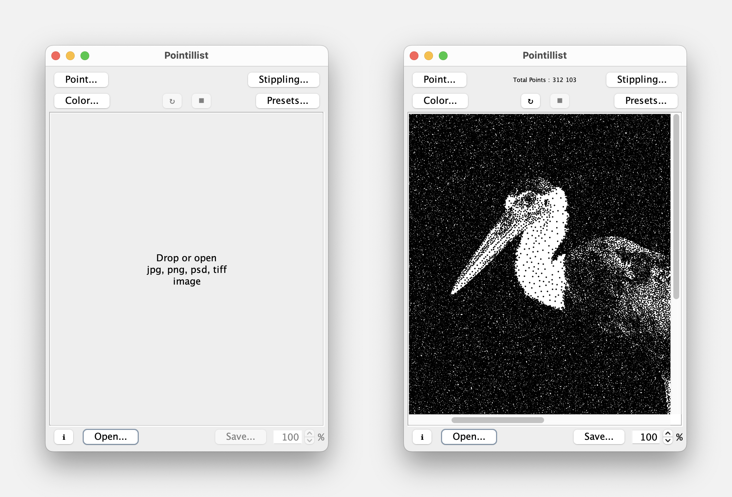Click refresh icon in left window
The image size is (732, 497).
click(172, 101)
